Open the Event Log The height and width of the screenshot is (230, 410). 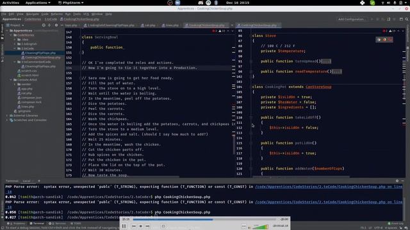point(395,224)
